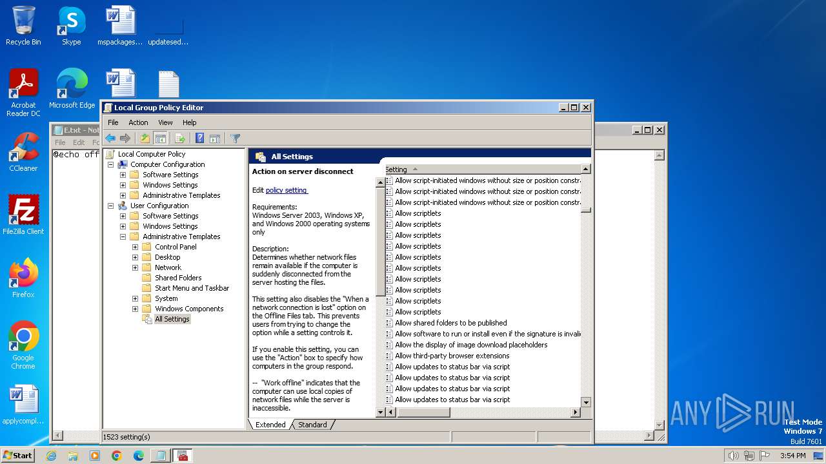Switch to Notepad via taskbar button
Image resolution: width=826 pixels, height=464 pixels.
click(x=160, y=456)
